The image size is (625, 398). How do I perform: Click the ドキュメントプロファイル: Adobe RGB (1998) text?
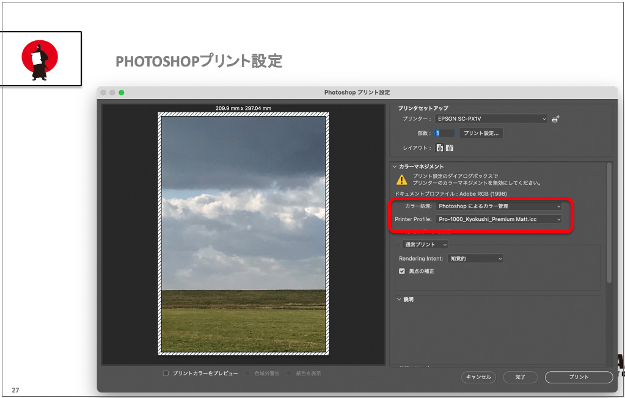(x=451, y=194)
